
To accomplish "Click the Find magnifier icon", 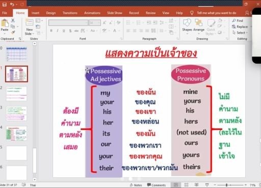I will click(x=234, y=20).
